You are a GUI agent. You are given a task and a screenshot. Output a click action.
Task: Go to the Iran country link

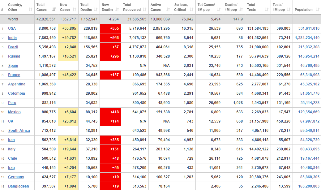11,140
